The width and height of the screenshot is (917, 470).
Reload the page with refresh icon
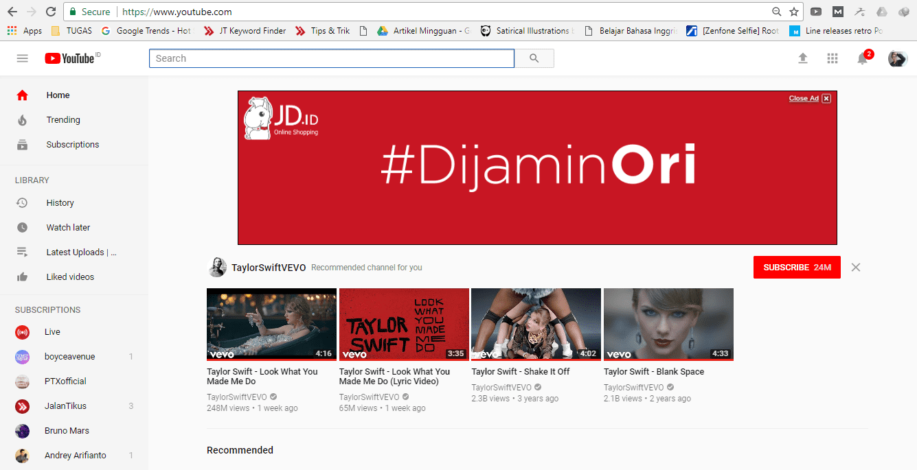[51, 12]
